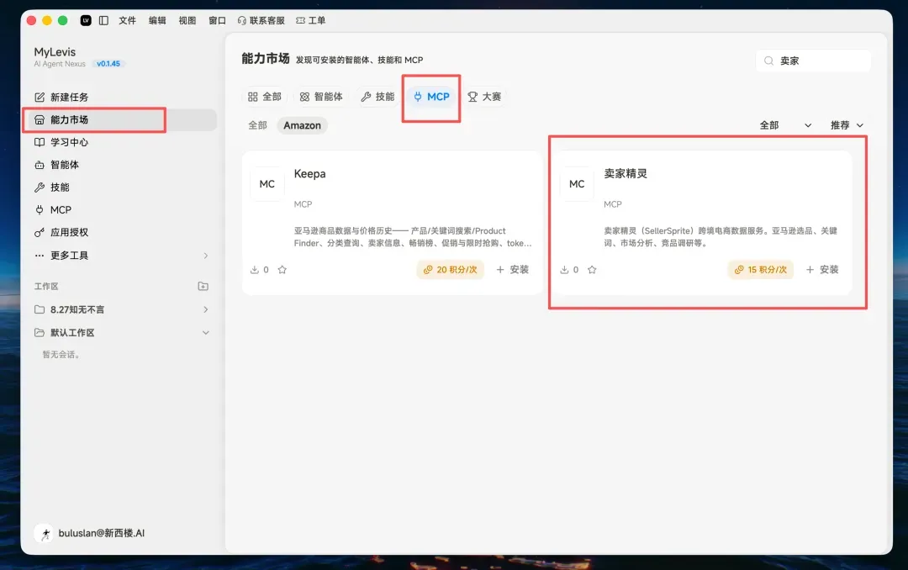Image resolution: width=908 pixels, height=570 pixels.
Task: Click the MC logo on 卖家精灵 card
Action: pyautogui.click(x=577, y=183)
